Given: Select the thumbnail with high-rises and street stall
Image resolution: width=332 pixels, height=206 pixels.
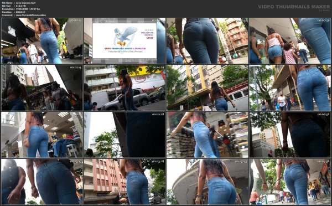Looking at the screenshot, I should [42, 87].
